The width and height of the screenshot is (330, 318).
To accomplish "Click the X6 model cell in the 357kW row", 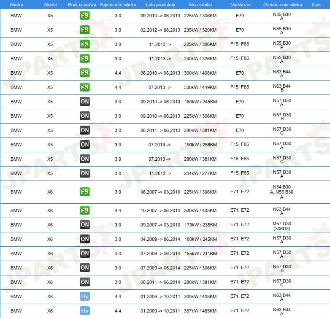I will (x=50, y=311).
